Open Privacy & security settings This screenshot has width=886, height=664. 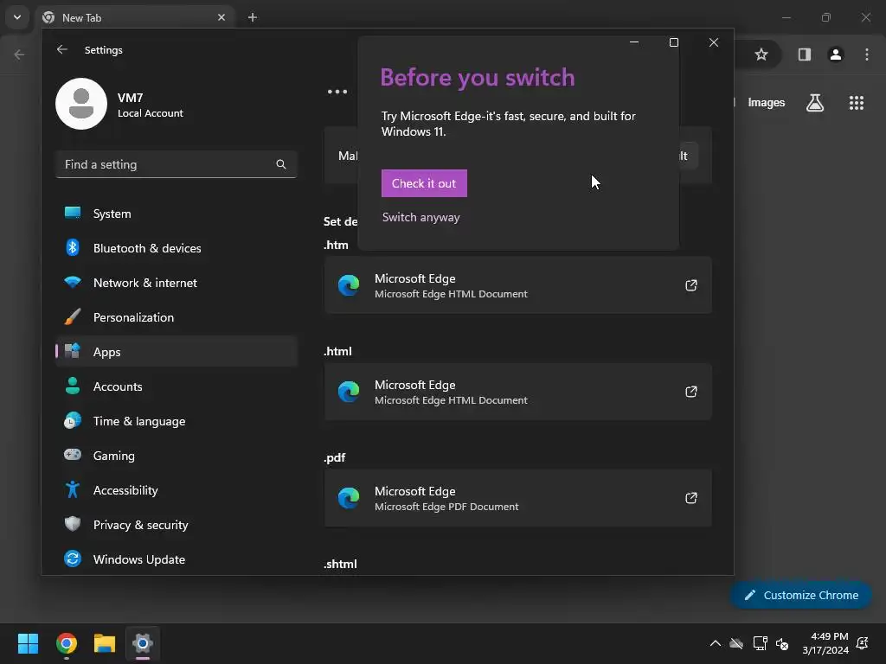point(177,525)
